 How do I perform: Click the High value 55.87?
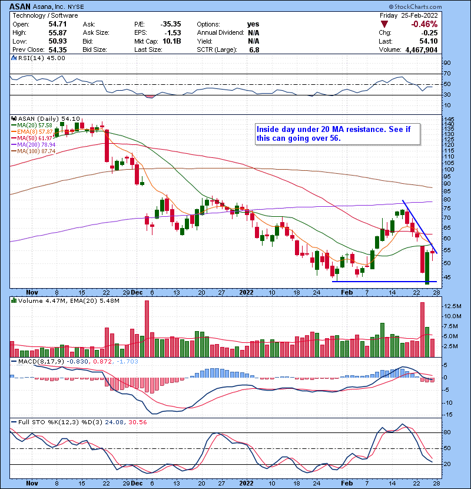[57, 33]
